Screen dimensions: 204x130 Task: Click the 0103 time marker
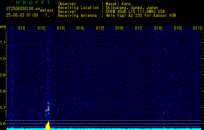click(x=61, y=28)
